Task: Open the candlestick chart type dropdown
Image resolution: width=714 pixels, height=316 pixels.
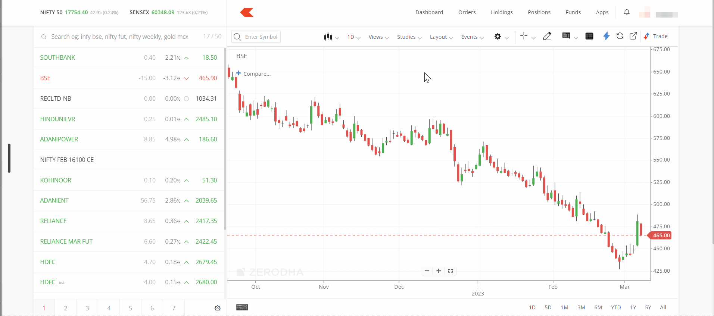Action: [331, 37]
